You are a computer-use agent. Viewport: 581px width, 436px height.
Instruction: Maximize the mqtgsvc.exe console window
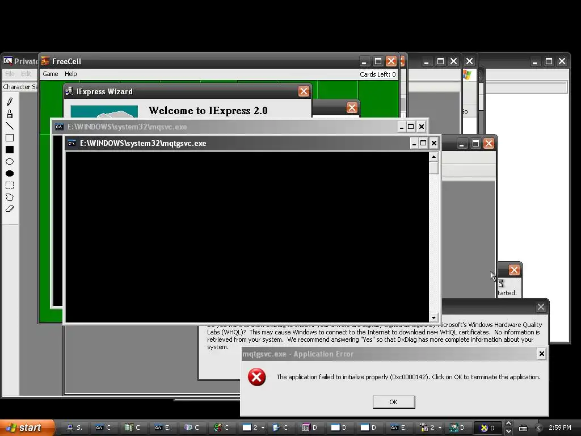coord(423,143)
